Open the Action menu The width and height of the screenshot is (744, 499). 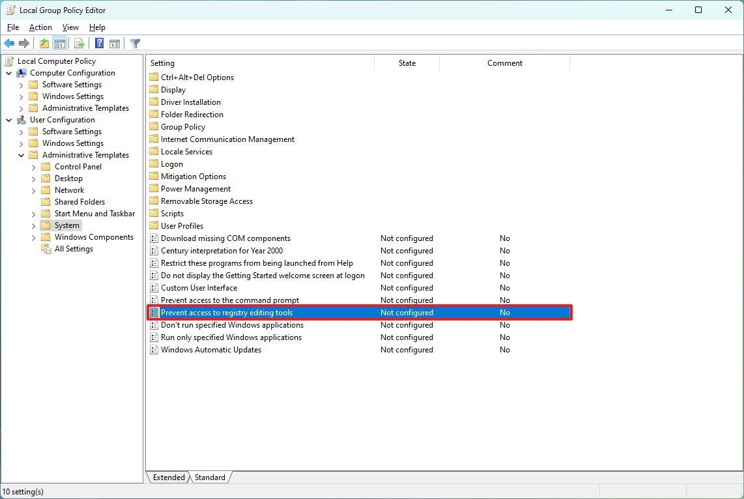point(40,27)
